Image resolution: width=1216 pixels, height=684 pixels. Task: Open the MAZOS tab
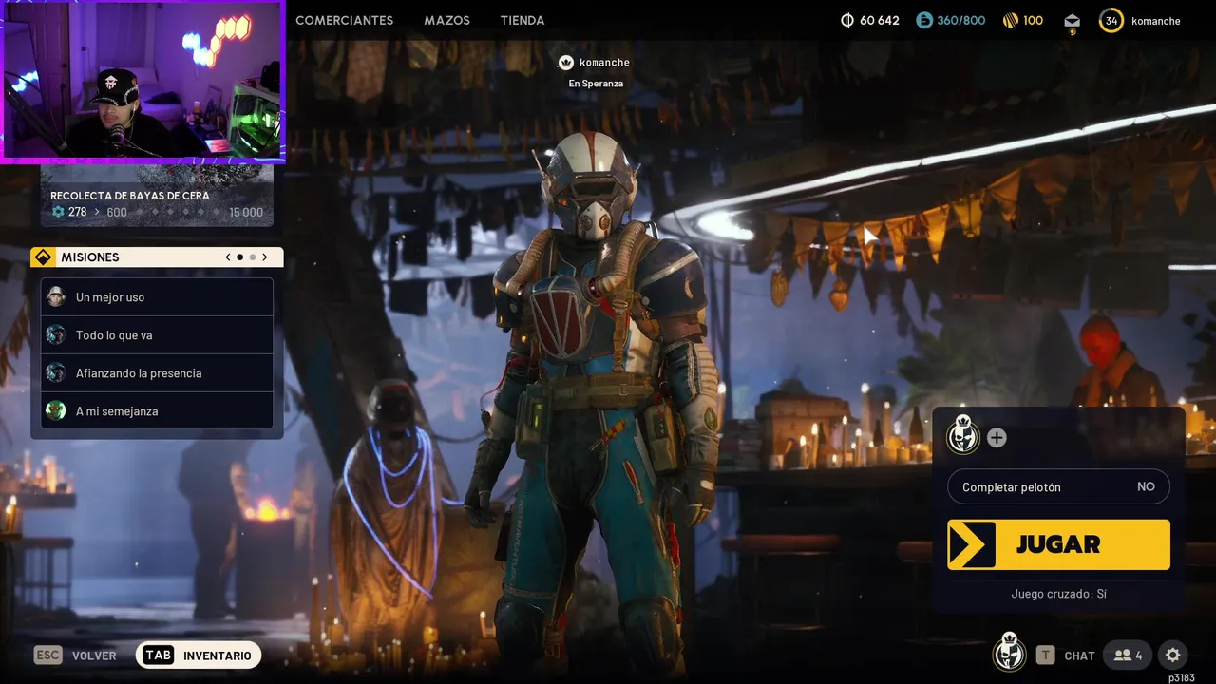[446, 20]
